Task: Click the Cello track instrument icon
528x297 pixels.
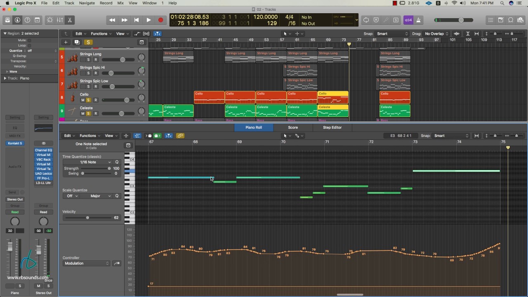Action: (x=72, y=98)
